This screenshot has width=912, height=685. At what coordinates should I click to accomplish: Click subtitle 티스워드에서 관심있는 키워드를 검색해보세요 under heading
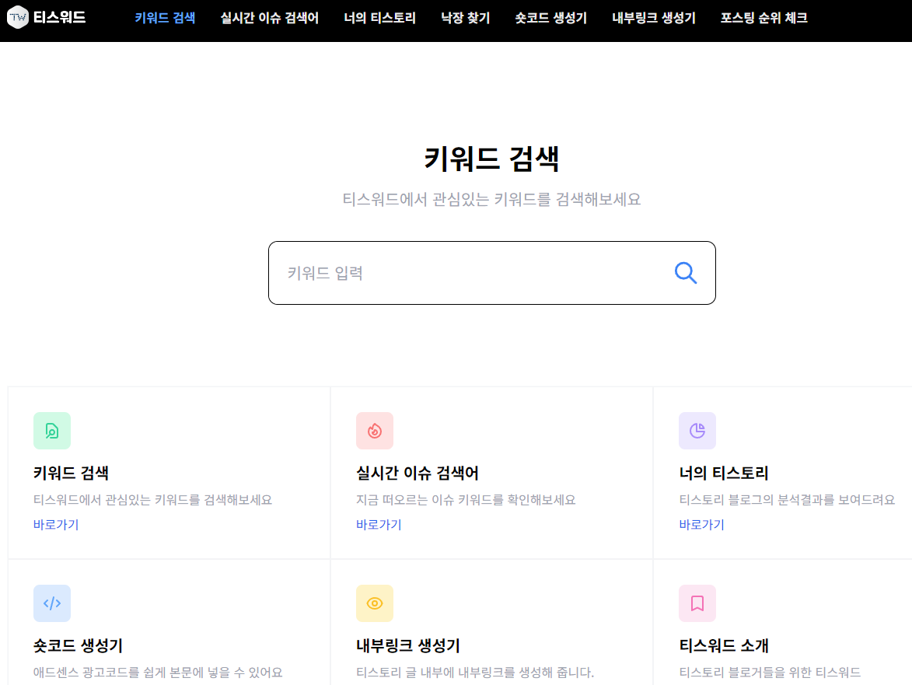click(491, 200)
